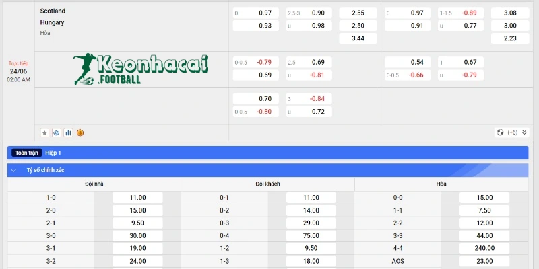
Task: Pick 2-1 correct score at 9.50
Action: coord(137,223)
